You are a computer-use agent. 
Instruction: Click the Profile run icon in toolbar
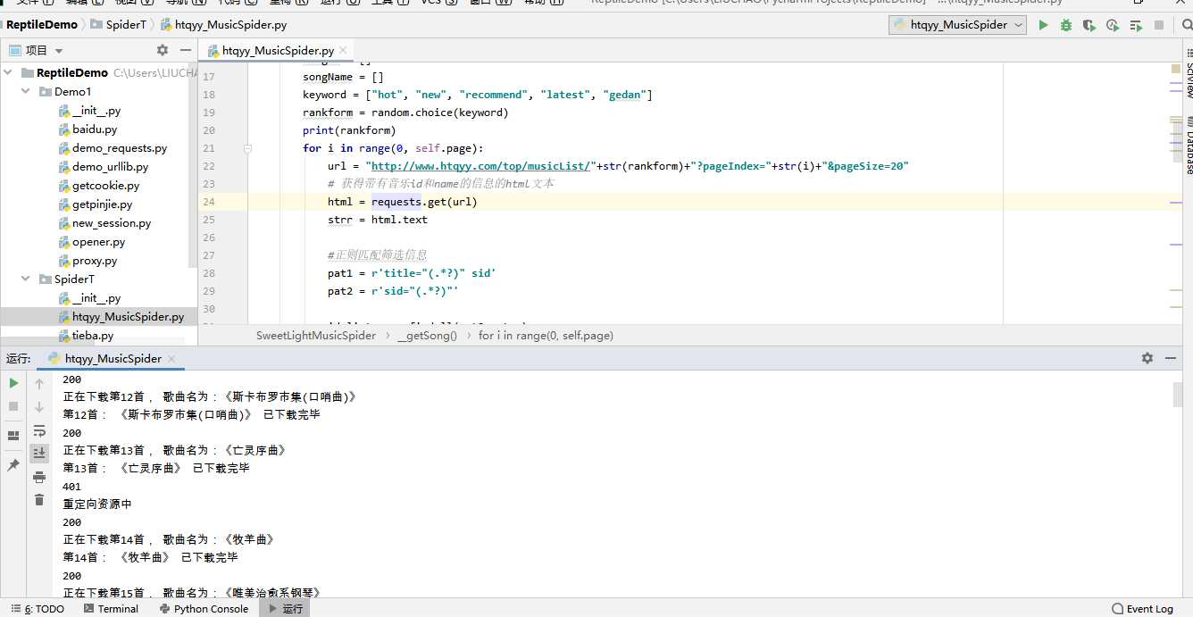click(1112, 25)
